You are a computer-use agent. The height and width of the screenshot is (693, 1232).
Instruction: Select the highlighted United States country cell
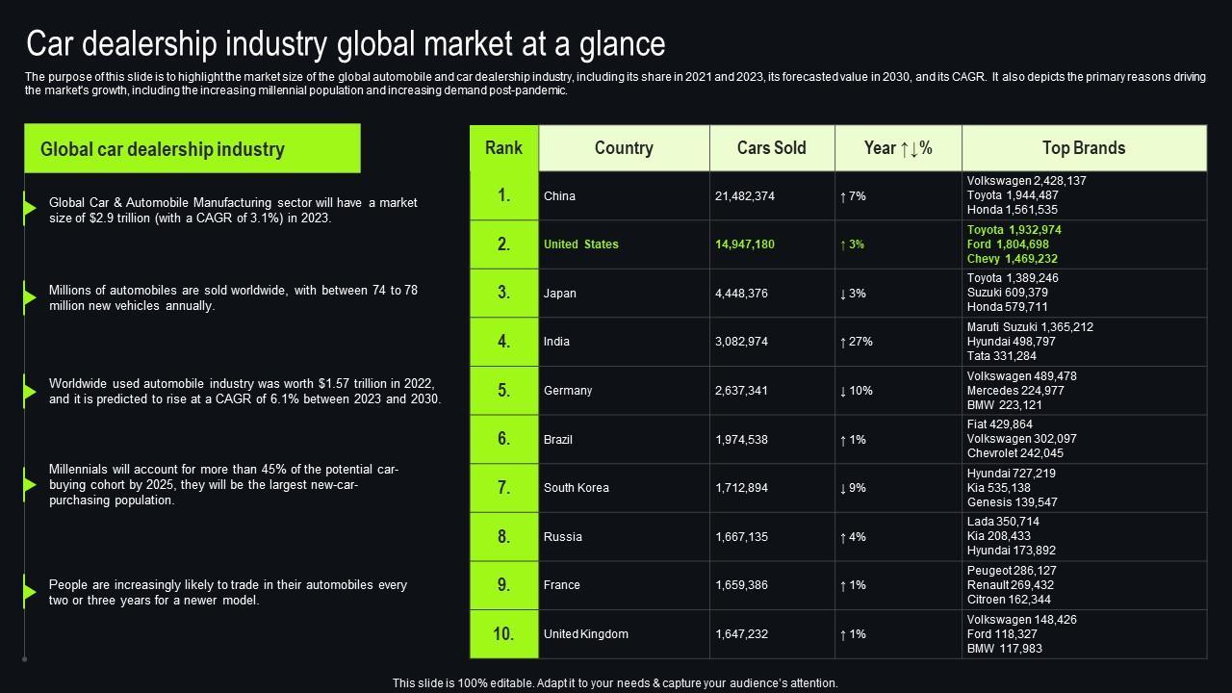[581, 244]
